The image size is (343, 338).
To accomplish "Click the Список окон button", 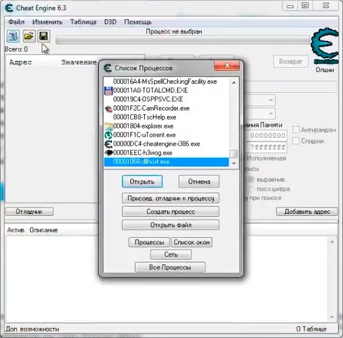I will pos(192,243).
